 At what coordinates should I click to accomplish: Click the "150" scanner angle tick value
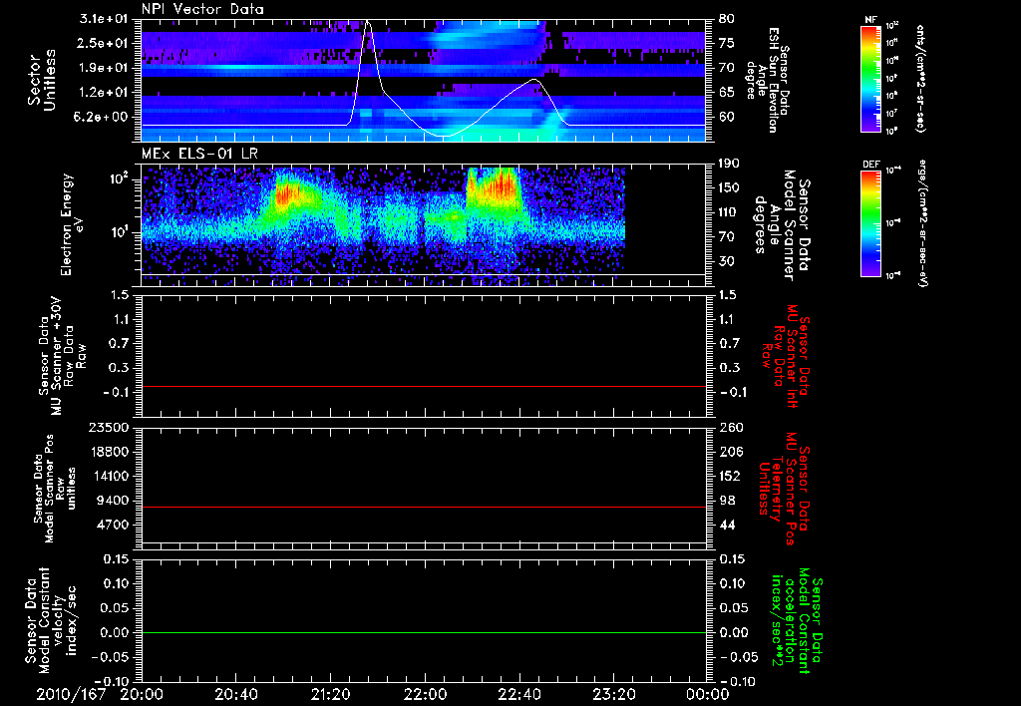(x=730, y=188)
